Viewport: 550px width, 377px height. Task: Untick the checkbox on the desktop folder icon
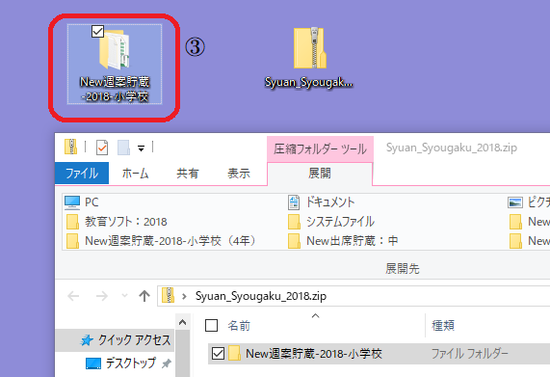tap(97, 31)
